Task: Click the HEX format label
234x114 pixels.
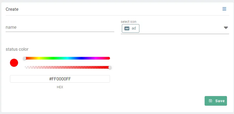Action: tap(60, 87)
